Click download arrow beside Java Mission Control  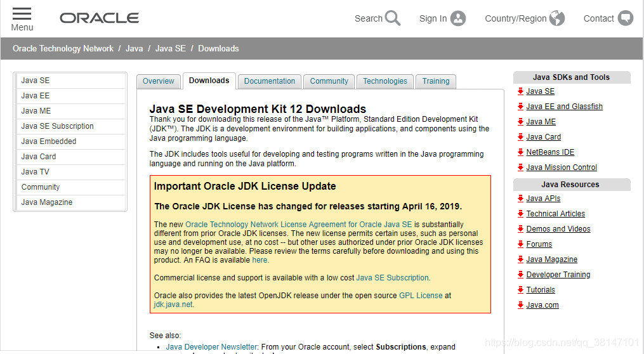coord(520,167)
